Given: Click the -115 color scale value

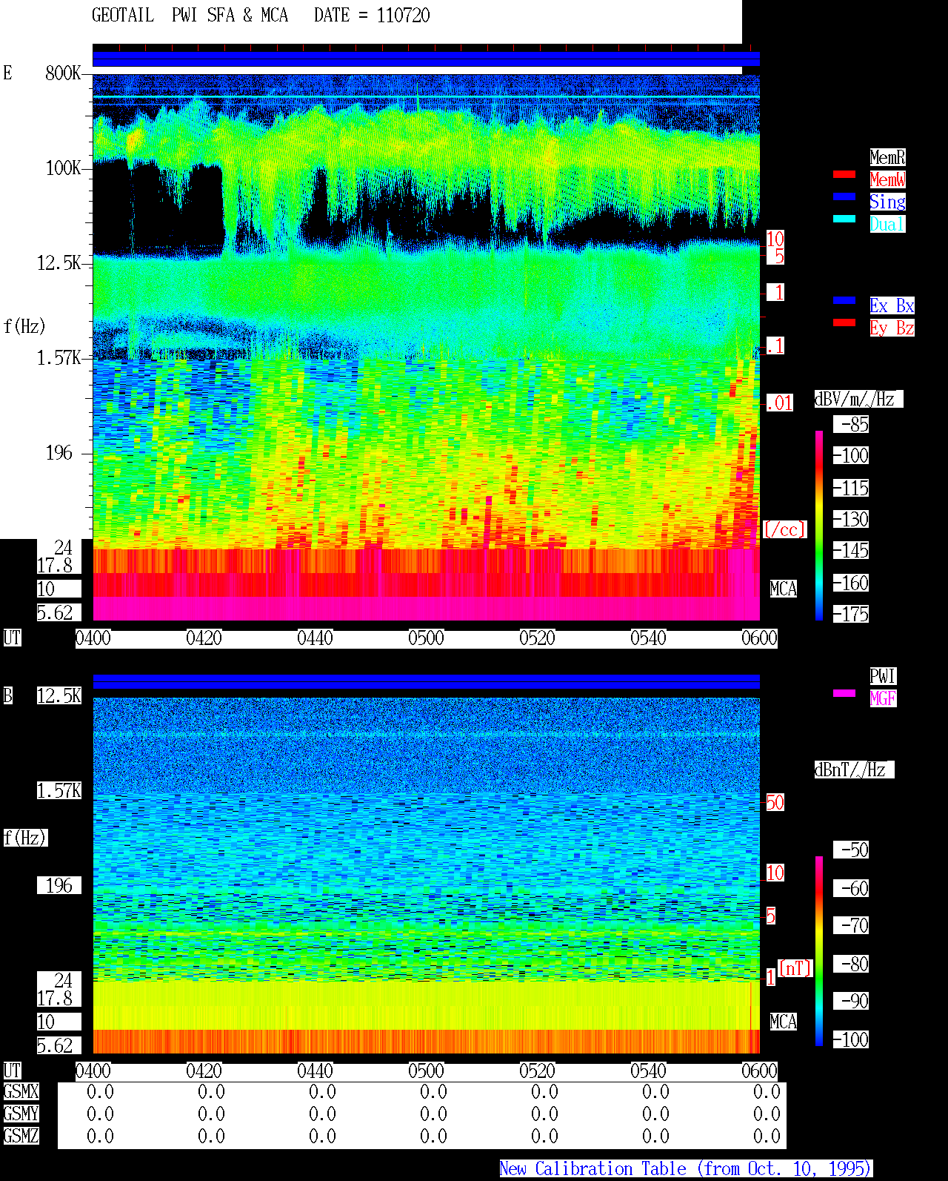Looking at the screenshot, I should [852, 488].
